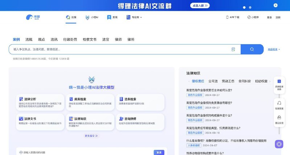Click the document icon inside the search bar
Image resolution: width=290 pixels, height=155 pixels.
[233, 49]
